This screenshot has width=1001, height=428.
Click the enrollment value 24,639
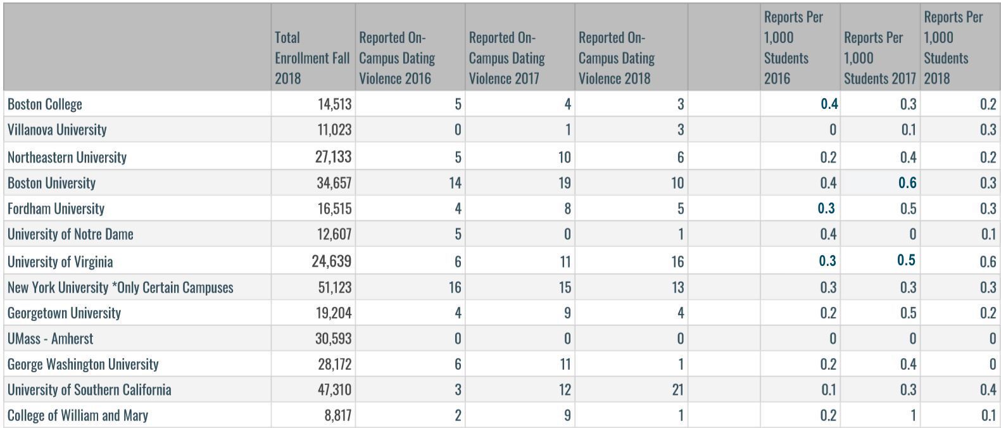[332, 261]
